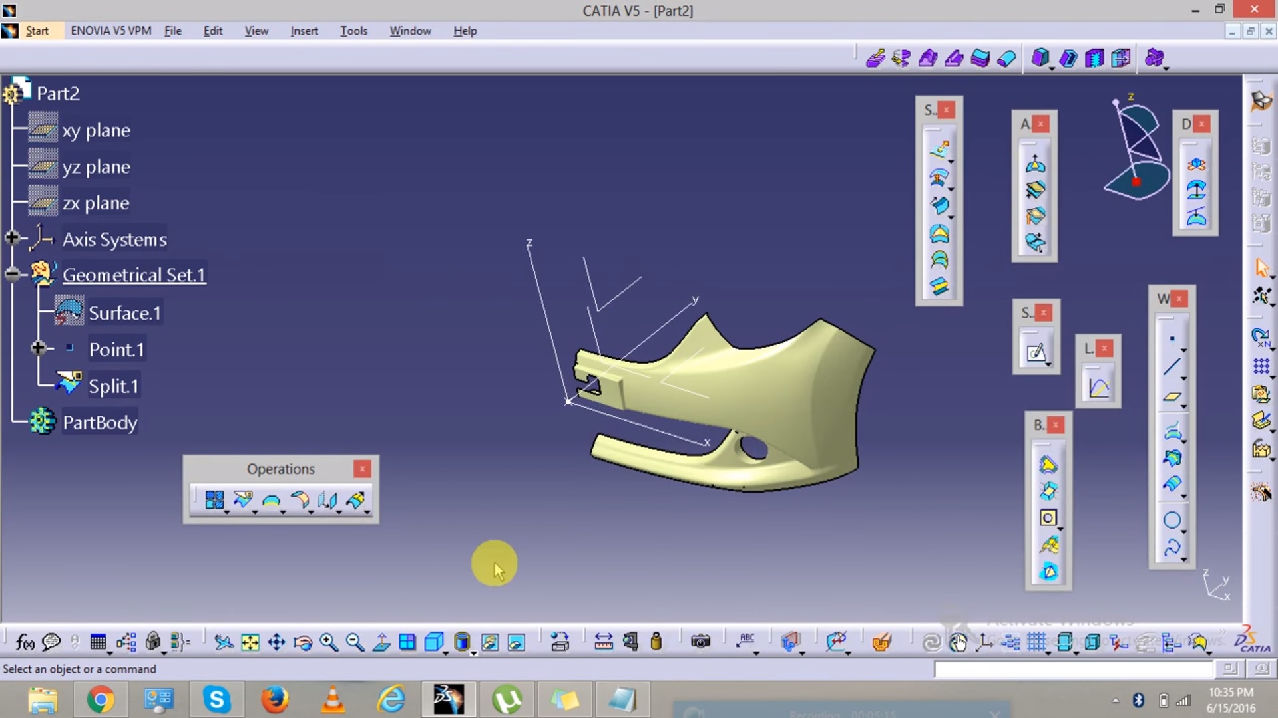This screenshot has height=718, width=1278.
Task: Select the Plane tool in wireframe toolbar
Action: pyautogui.click(x=1171, y=396)
